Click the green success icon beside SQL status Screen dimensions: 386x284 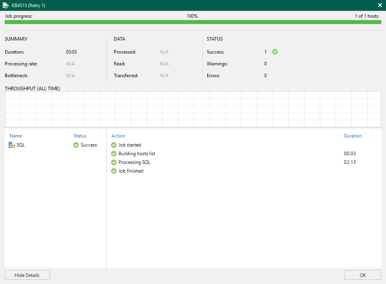76,145
